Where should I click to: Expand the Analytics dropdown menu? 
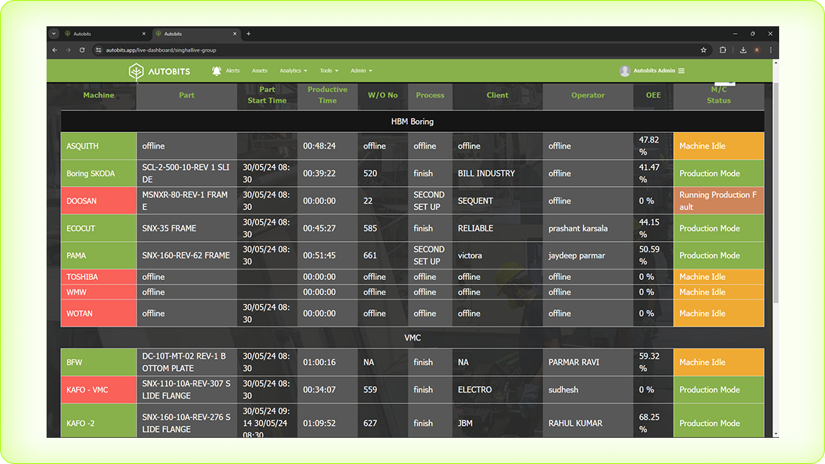click(294, 71)
